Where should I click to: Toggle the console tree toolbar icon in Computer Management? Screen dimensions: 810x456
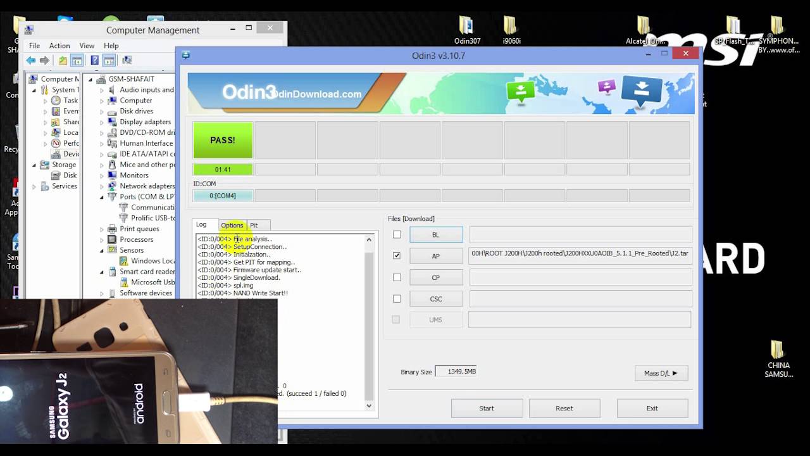(x=77, y=61)
